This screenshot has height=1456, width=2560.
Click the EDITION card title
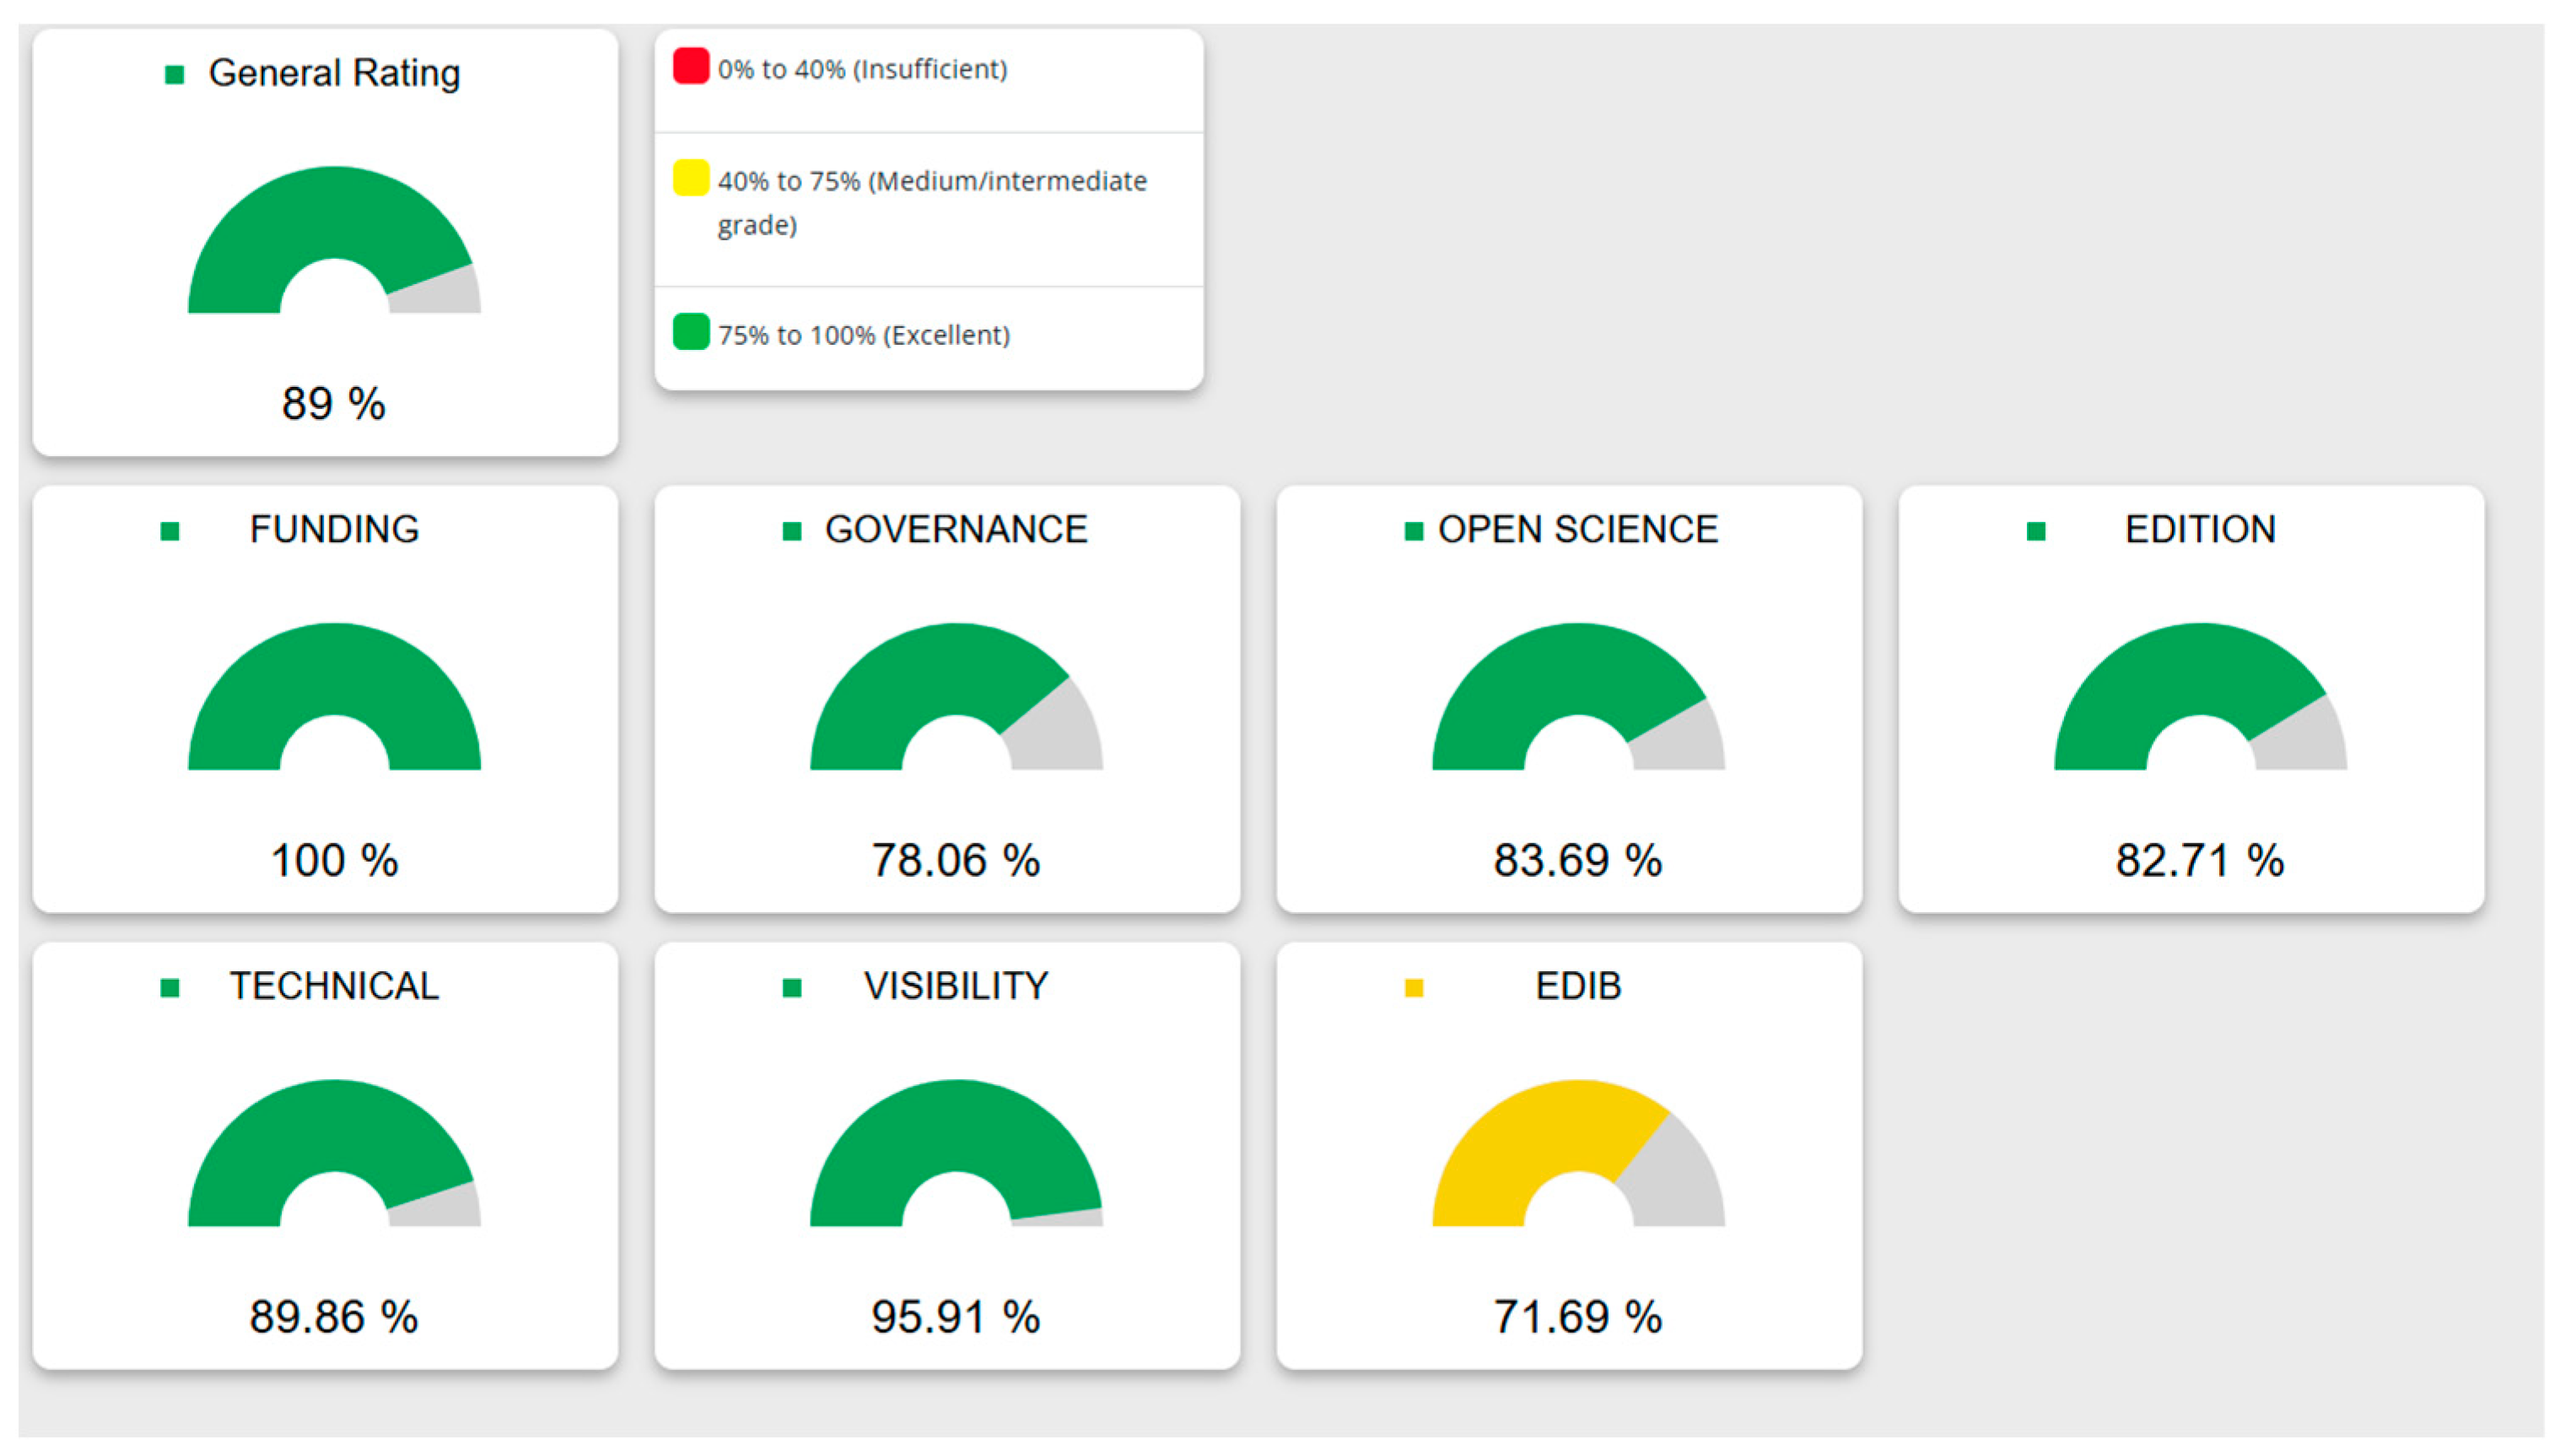[2199, 529]
